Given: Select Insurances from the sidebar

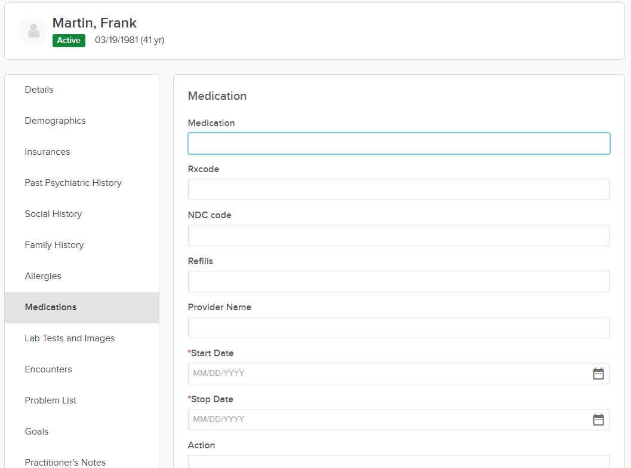Looking at the screenshot, I should click(48, 152).
